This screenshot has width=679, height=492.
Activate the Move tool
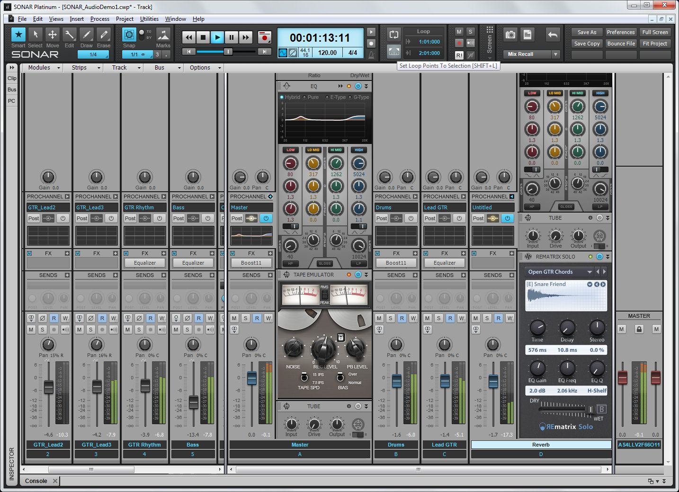pyautogui.click(x=52, y=35)
